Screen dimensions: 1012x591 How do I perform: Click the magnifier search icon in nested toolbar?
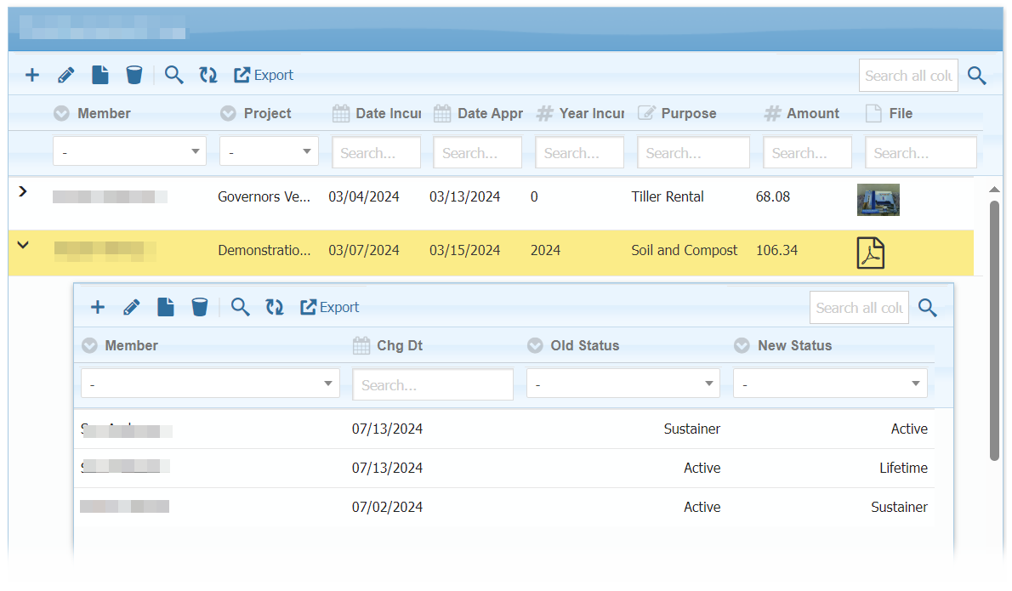[x=241, y=307]
